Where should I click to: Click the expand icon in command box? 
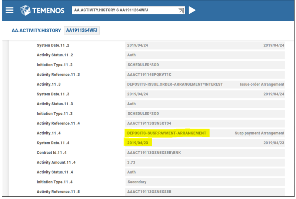point(181,10)
